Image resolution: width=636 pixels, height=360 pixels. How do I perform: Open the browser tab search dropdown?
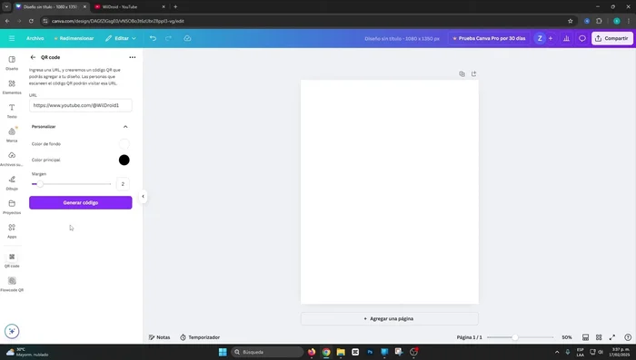coord(6,7)
